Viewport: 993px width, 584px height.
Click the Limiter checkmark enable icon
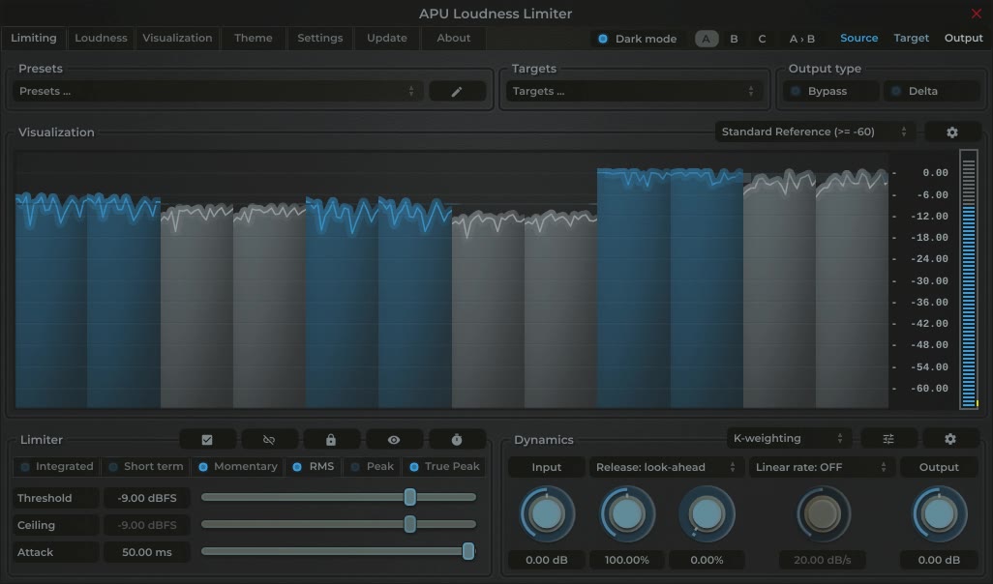pos(207,440)
